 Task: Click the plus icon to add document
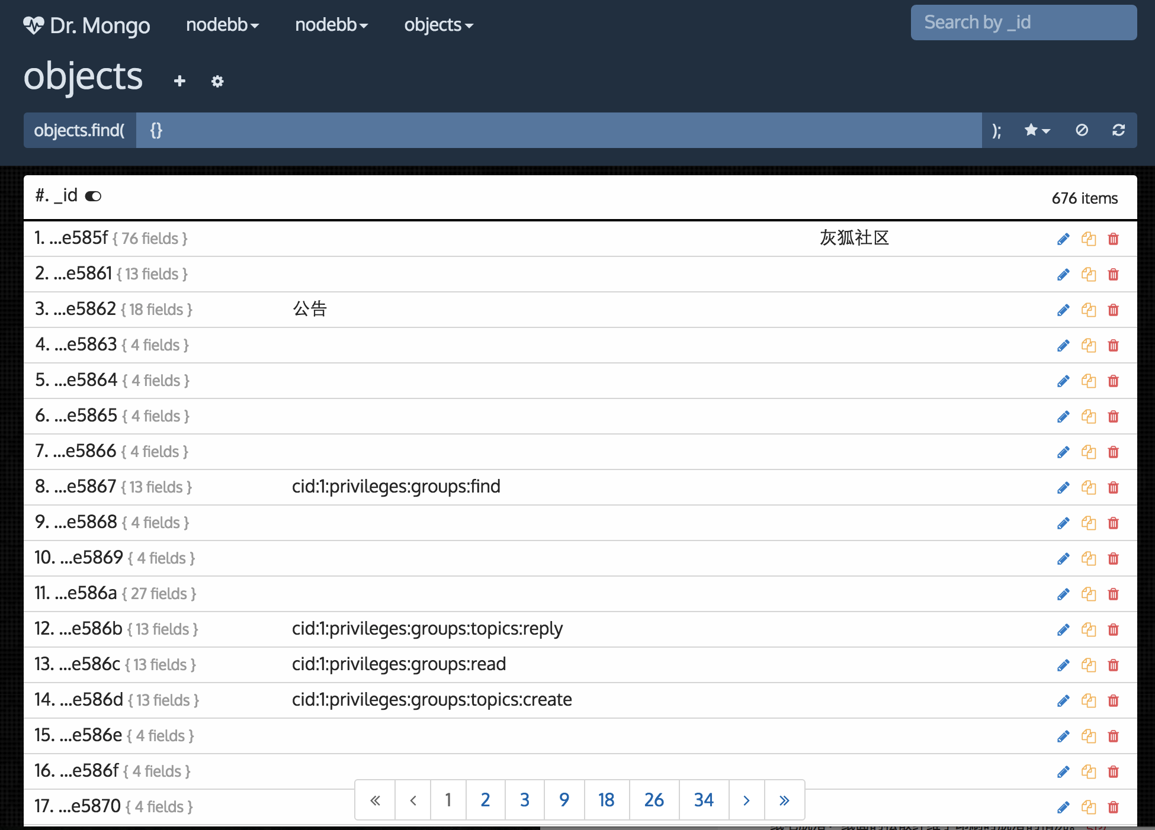point(180,81)
